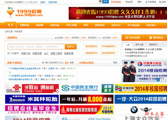Open the 会员中心 navigation item
Image resolution: width=167 pixels, height=120 pixels.
(116, 25)
